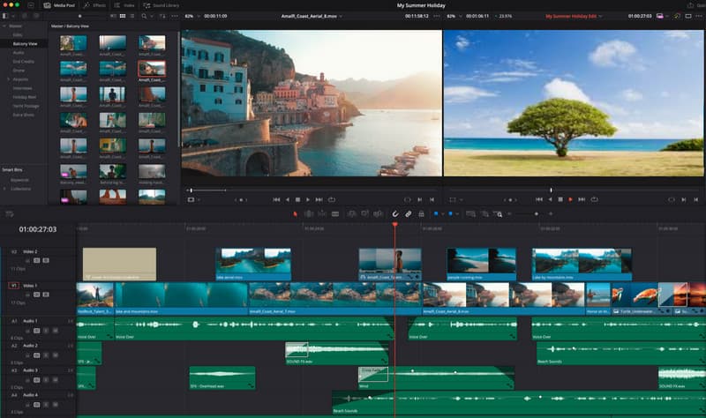Open the Sound Library panel tab
706x418 pixels.
(x=161, y=5)
